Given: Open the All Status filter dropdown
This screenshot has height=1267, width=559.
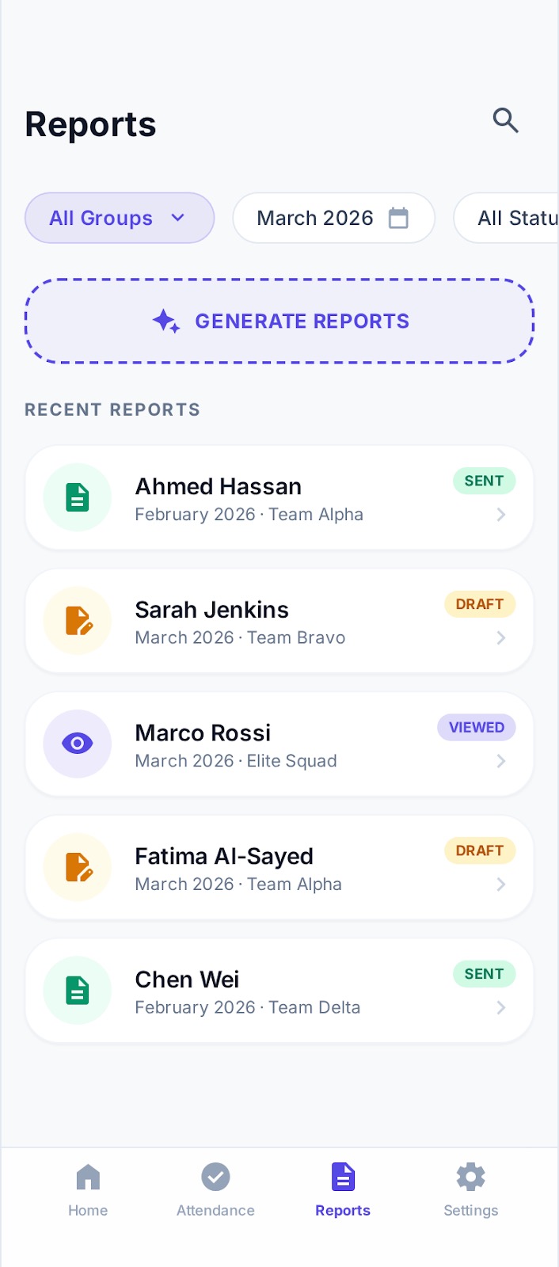Looking at the screenshot, I should tap(515, 218).
